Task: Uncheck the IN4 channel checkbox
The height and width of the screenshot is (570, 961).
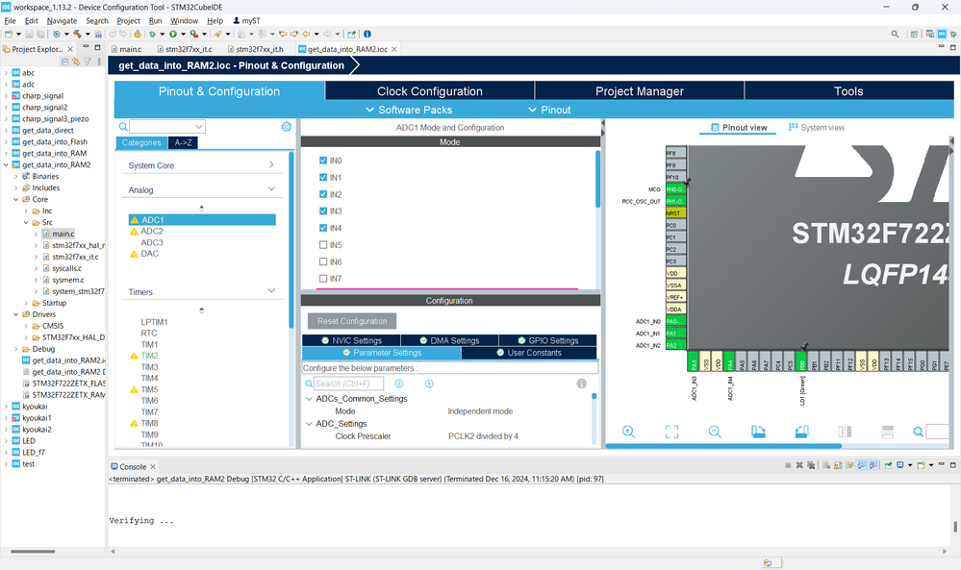Action: point(323,228)
